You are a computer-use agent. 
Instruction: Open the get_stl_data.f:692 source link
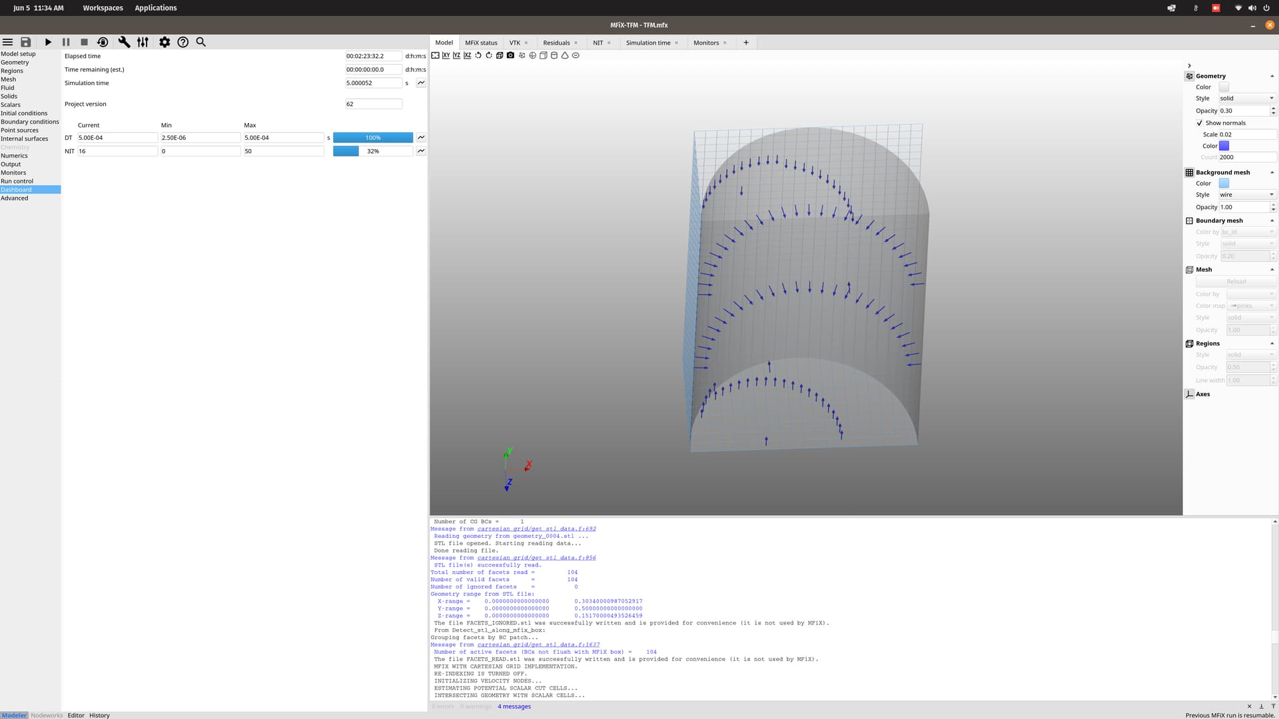point(536,529)
